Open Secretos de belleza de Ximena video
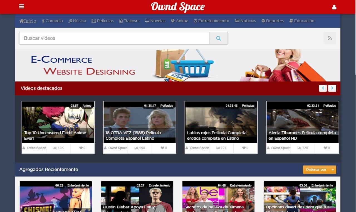 pyautogui.click(x=218, y=197)
